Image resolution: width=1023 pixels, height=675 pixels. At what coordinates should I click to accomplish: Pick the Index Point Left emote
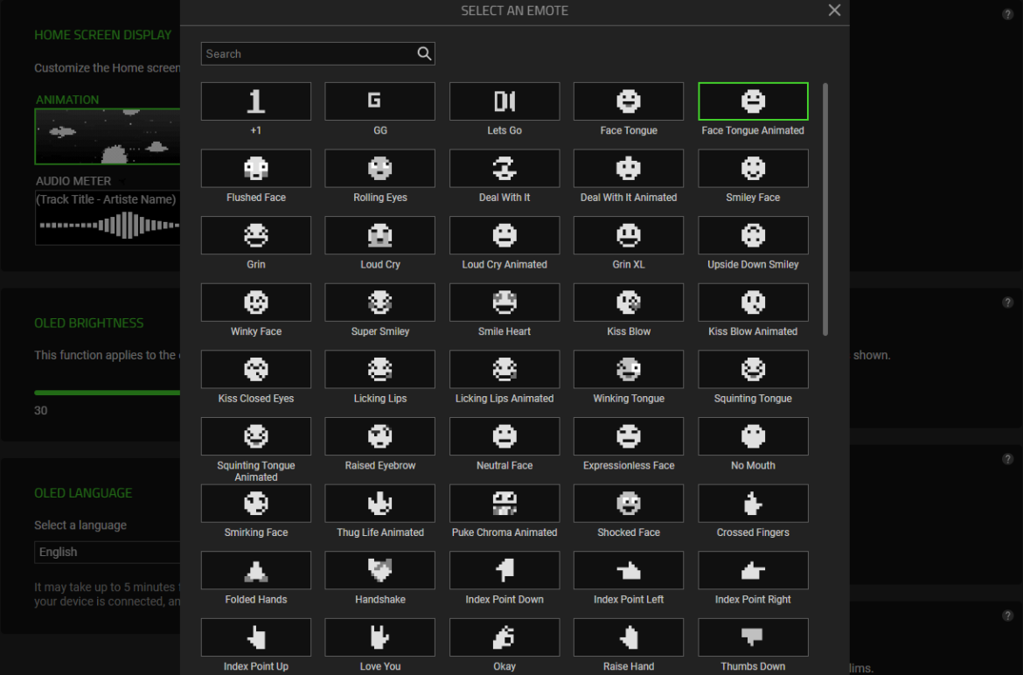pyautogui.click(x=629, y=571)
